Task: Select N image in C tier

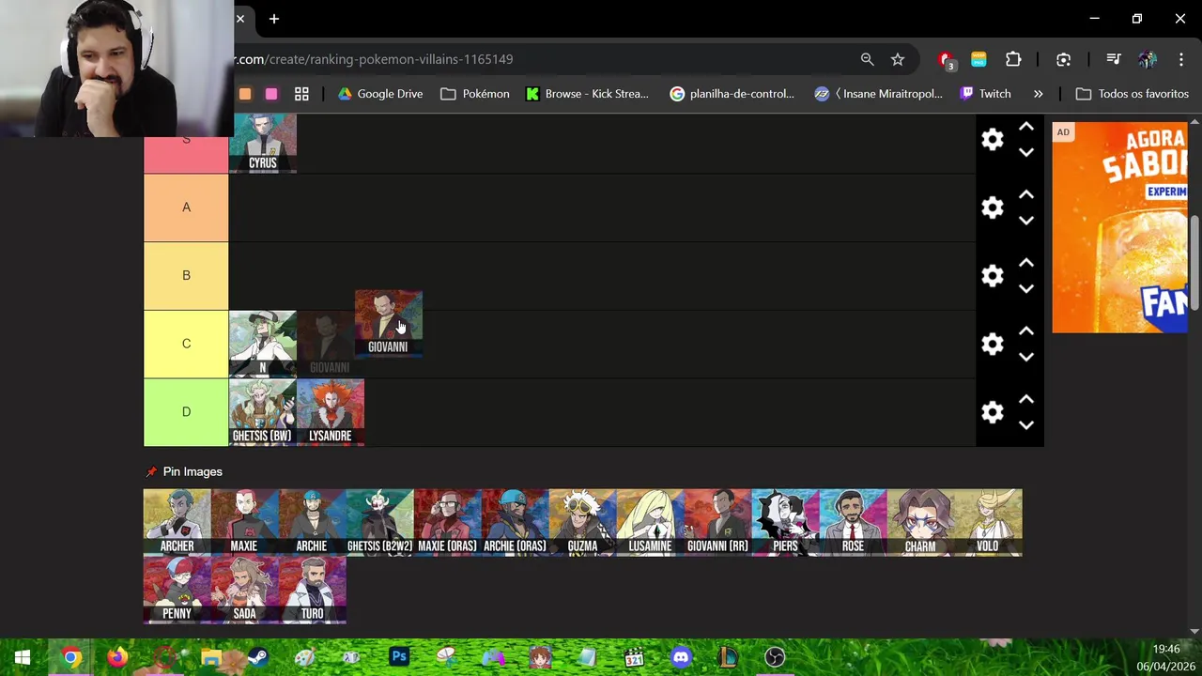Action: tap(263, 344)
